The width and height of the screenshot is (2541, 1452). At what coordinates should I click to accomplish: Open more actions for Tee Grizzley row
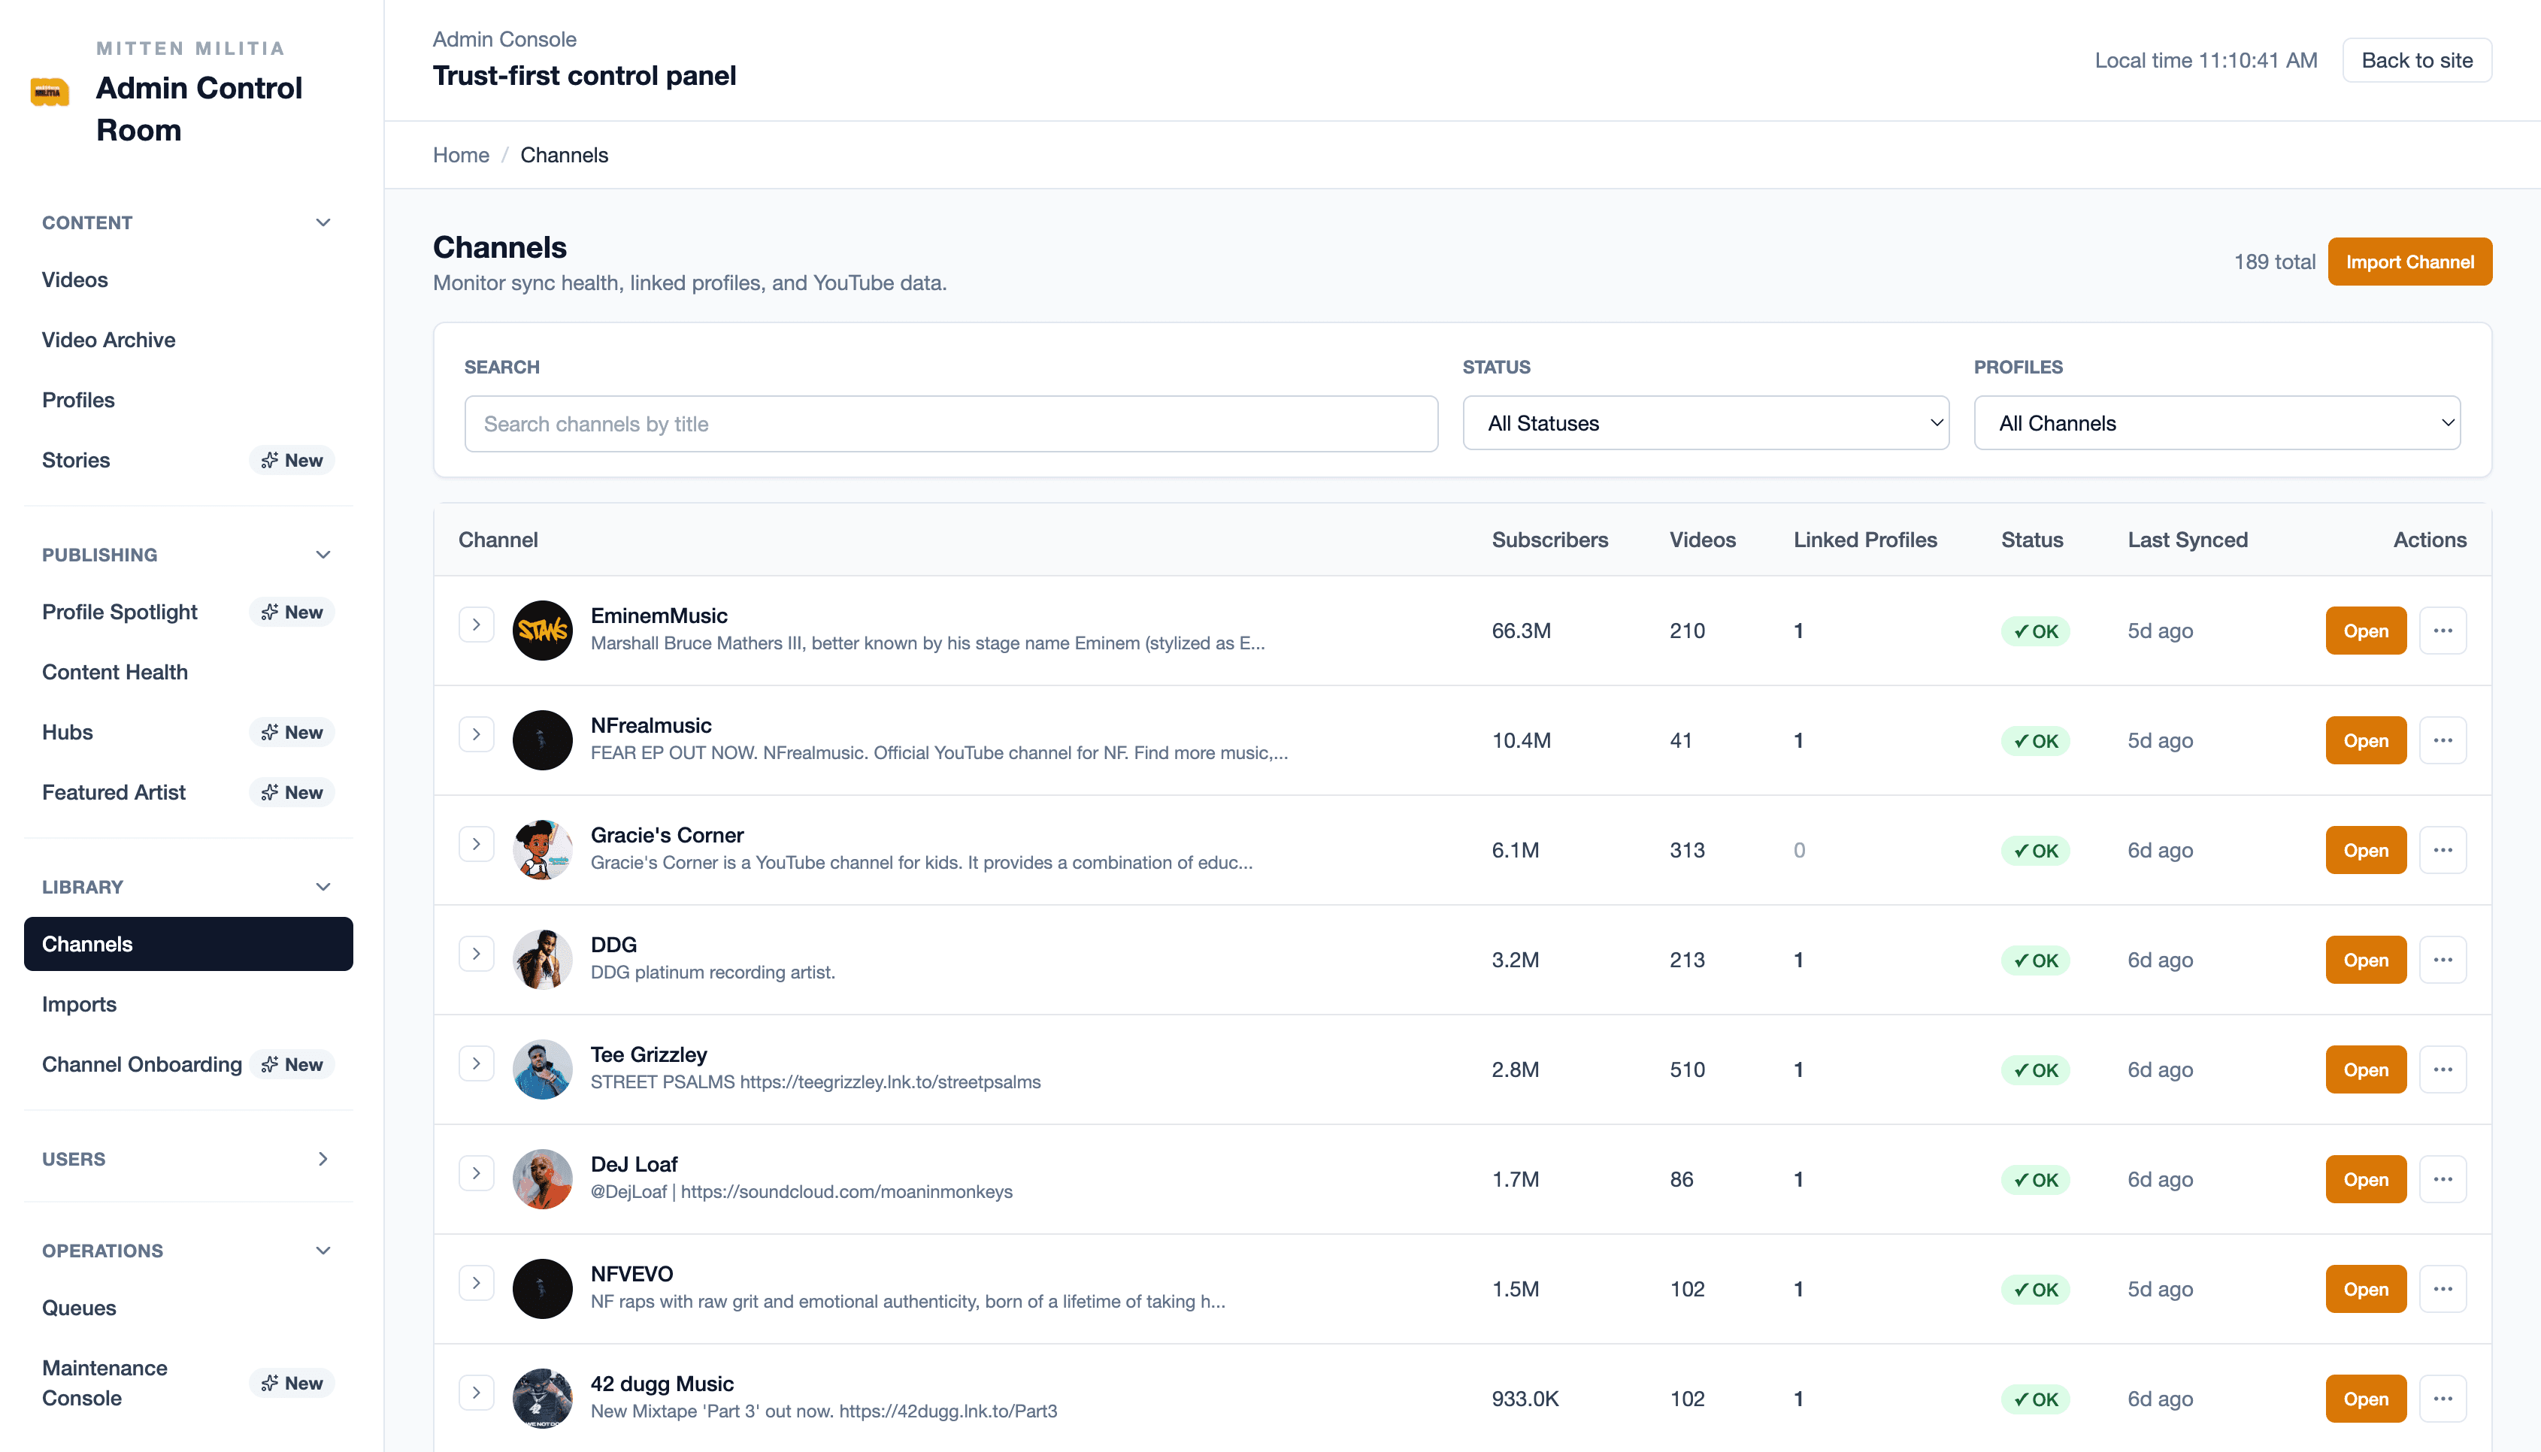coord(2443,1069)
